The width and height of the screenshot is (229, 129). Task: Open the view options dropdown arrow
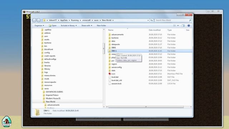click(178, 25)
